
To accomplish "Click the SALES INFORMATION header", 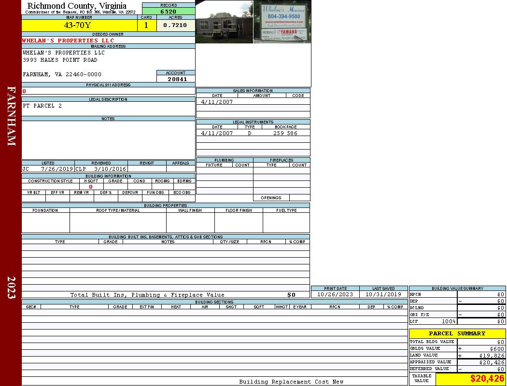I will 253,91.
